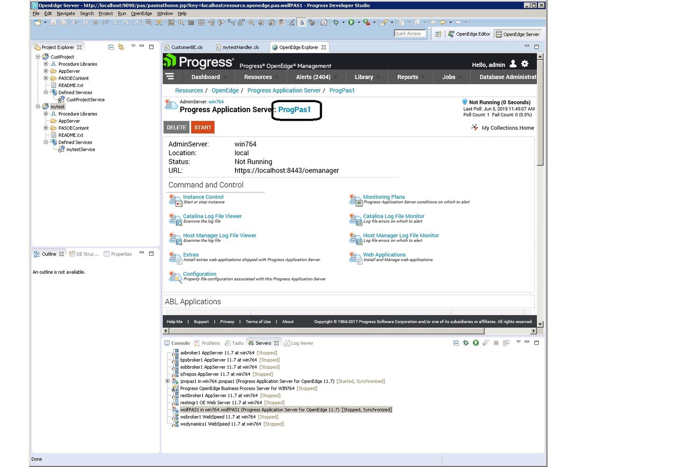
Task: Switch to the OpenEdge Server perspective
Action: point(517,34)
